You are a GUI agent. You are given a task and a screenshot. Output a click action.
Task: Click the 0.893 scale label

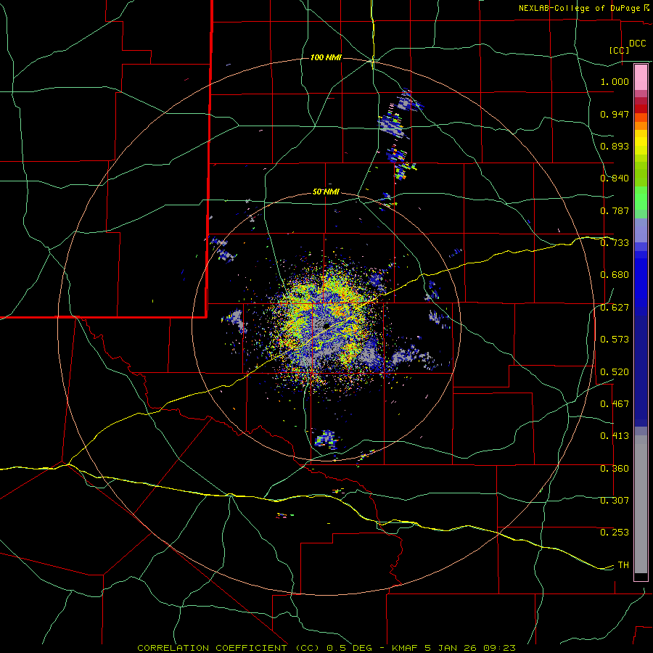[x=615, y=146]
